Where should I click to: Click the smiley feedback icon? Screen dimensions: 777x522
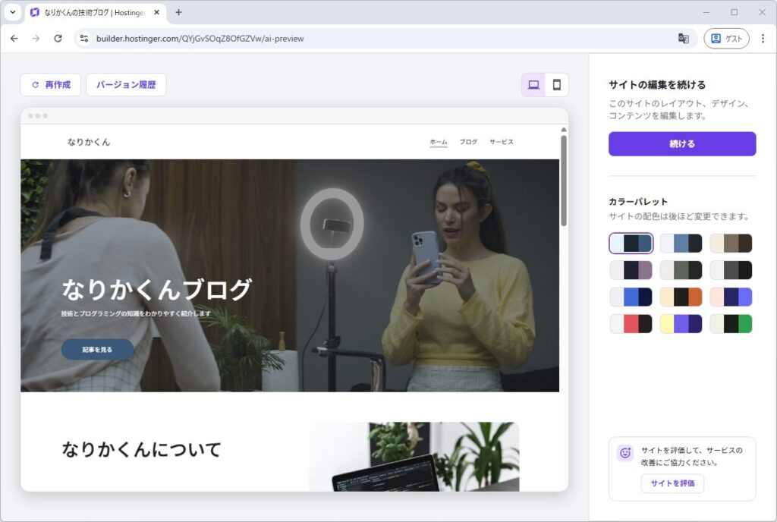point(625,453)
